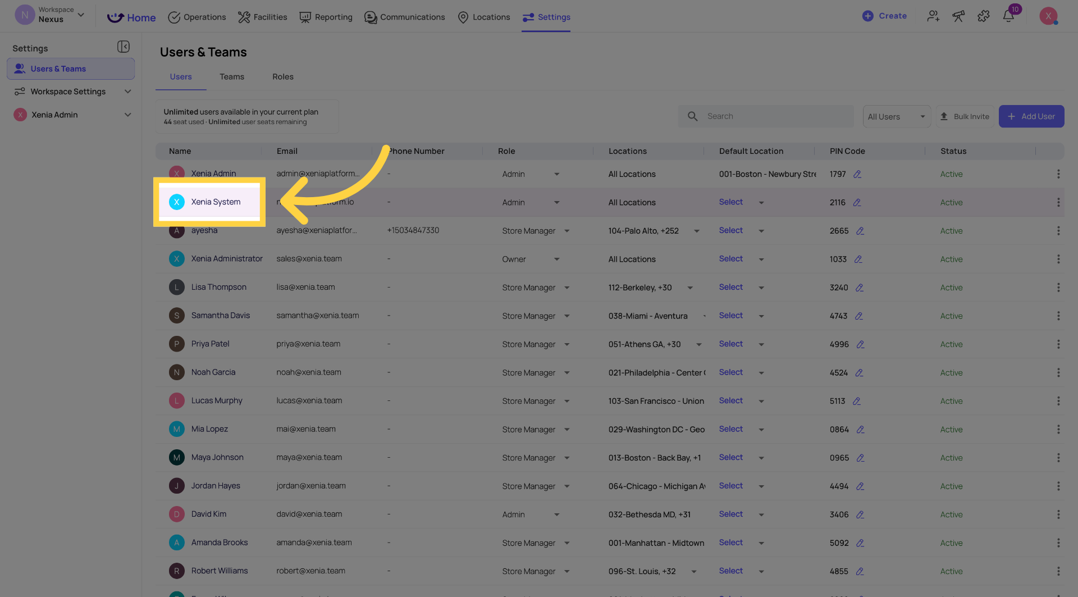Open more options for Priya Patel row
Viewport: 1078px width, 597px height.
tap(1058, 344)
